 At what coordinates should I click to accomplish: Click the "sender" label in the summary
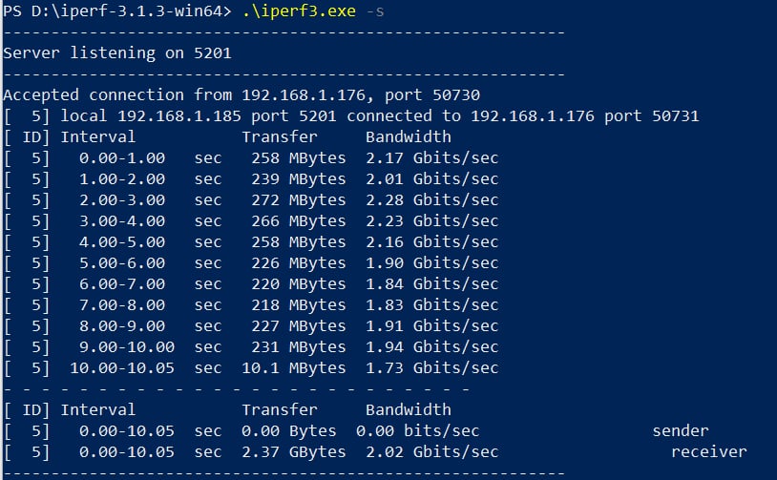point(681,430)
